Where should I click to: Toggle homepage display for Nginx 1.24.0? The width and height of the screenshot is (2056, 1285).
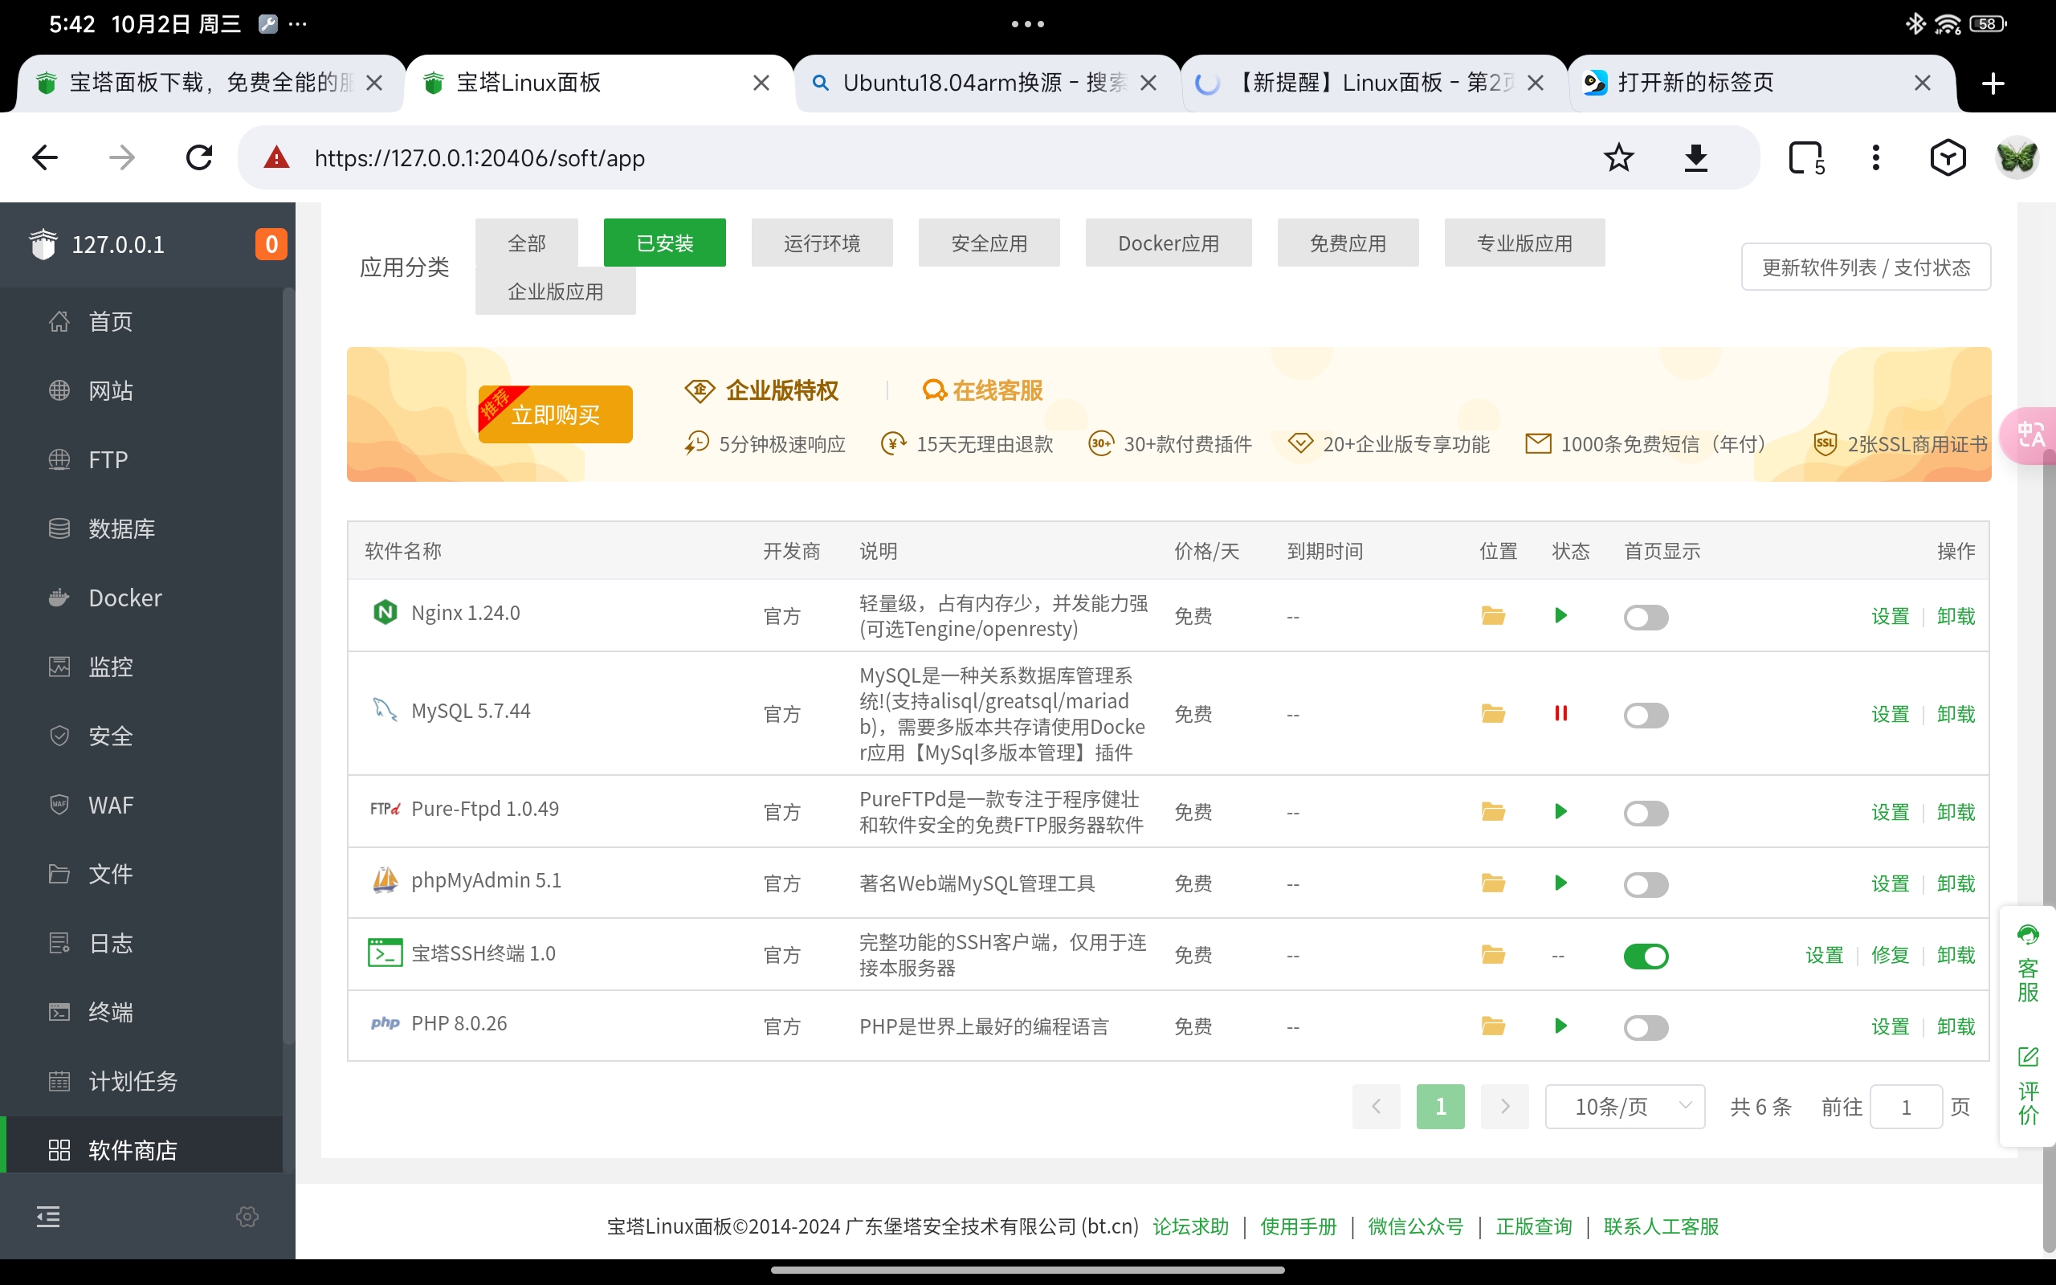(1646, 617)
